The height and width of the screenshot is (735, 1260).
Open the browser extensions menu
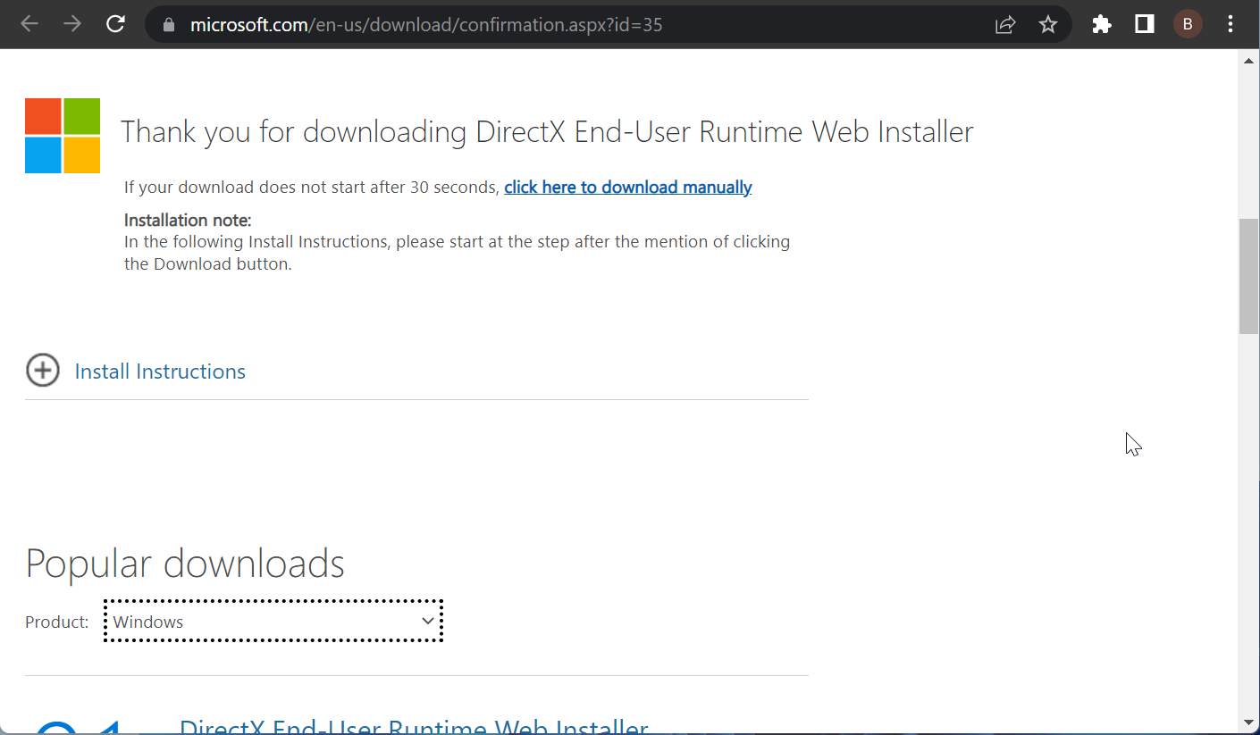click(1101, 24)
